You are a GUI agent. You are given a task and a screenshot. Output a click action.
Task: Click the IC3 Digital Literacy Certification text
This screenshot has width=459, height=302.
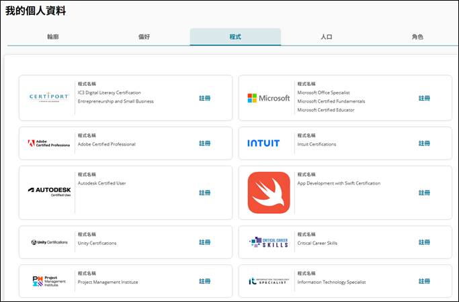pyautogui.click(x=109, y=93)
